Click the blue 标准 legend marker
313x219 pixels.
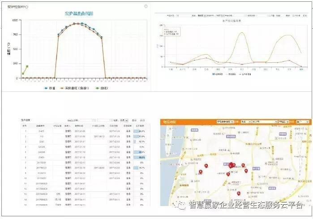[x=46, y=88]
